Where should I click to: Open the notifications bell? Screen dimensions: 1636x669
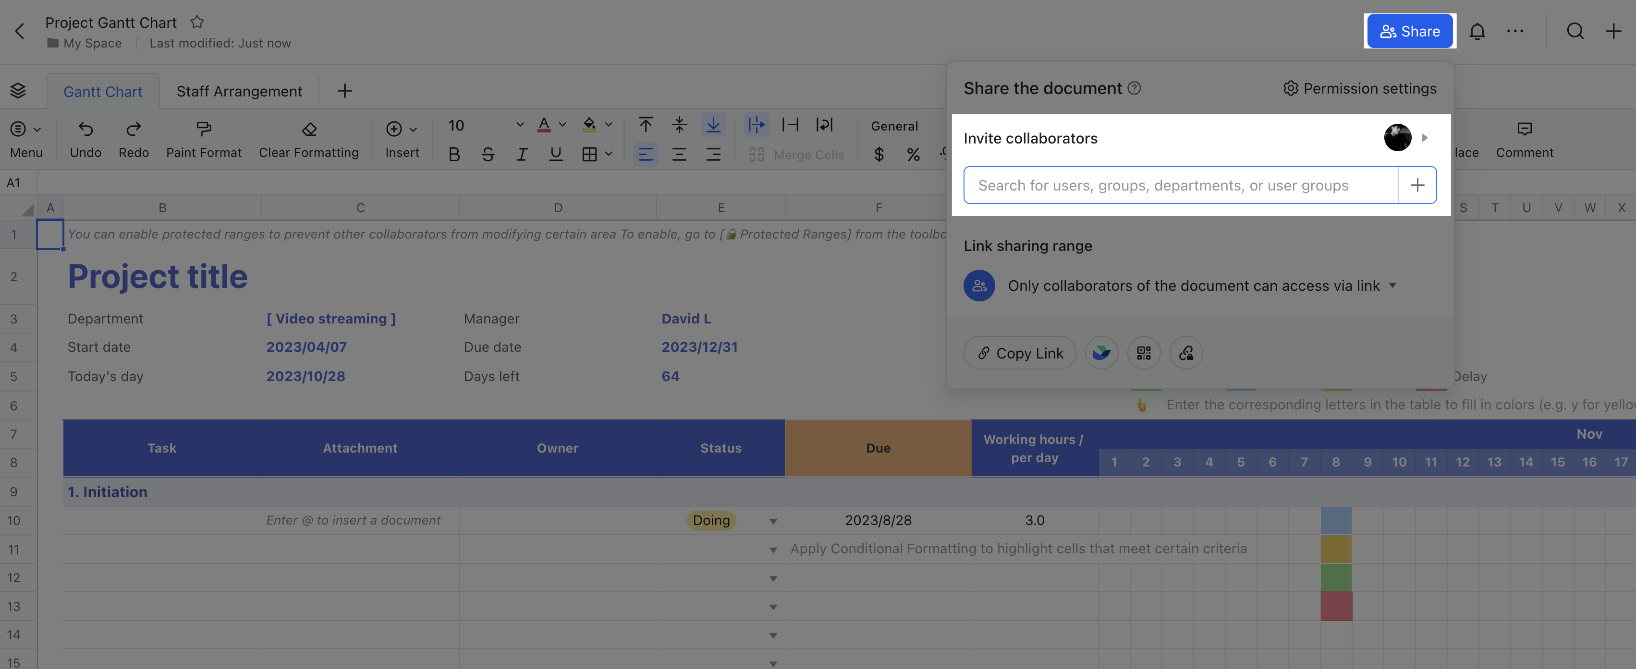(x=1477, y=31)
